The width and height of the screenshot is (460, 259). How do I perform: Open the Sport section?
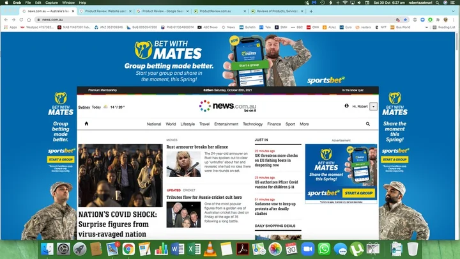290,124
